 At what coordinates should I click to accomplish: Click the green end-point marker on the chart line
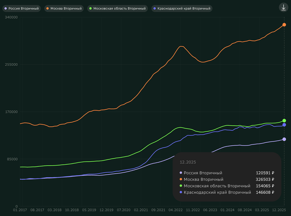point(284,121)
